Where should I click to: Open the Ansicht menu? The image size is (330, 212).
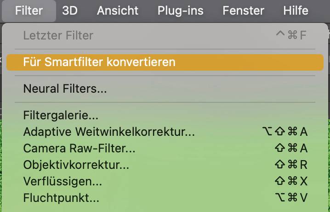pos(118,11)
